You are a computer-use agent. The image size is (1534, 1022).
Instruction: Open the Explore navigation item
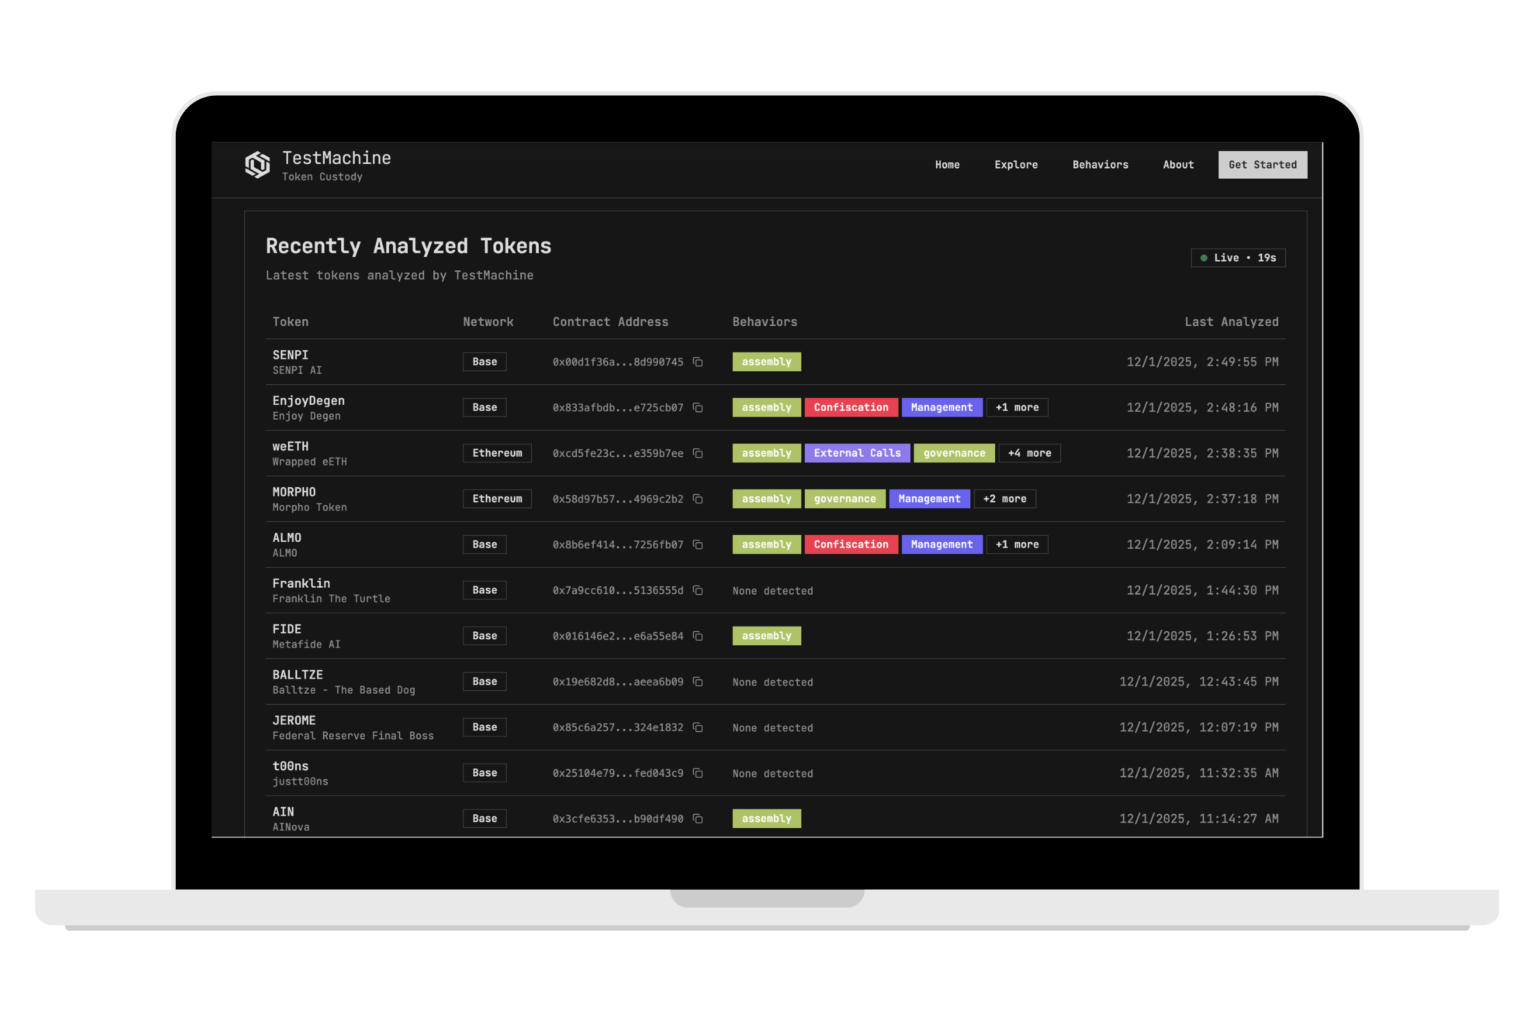tap(1016, 165)
